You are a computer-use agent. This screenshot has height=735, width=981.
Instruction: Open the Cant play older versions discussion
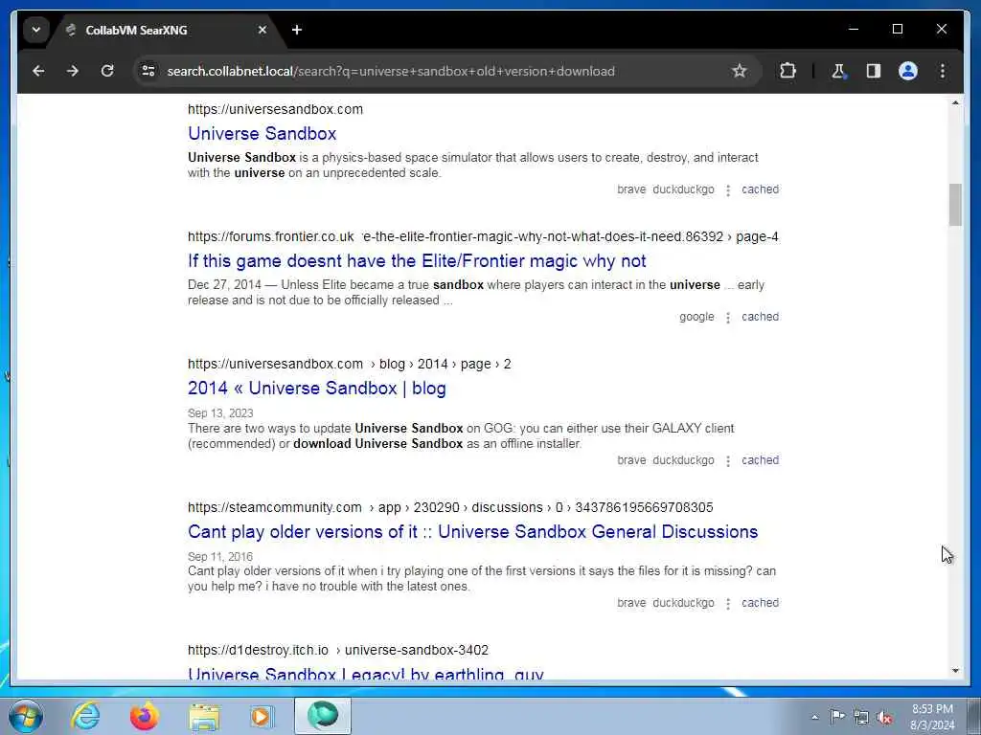pyautogui.click(x=472, y=532)
